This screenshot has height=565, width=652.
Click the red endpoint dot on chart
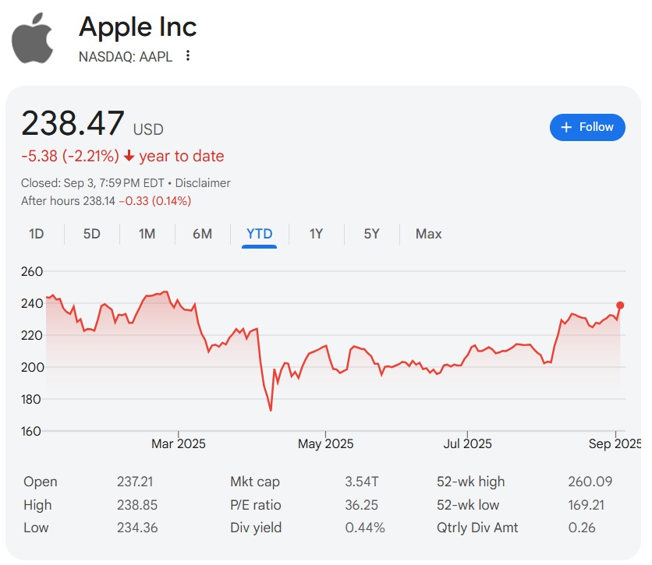coord(620,305)
